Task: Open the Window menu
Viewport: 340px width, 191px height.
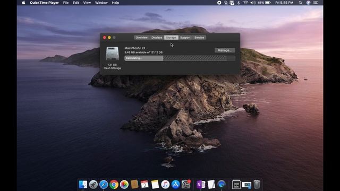Action: click(x=101, y=3)
